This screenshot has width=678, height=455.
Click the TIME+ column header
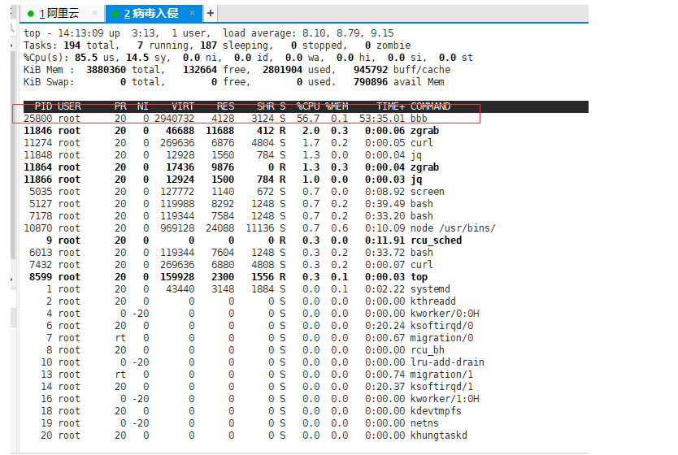pyautogui.click(x=390, y=106)
